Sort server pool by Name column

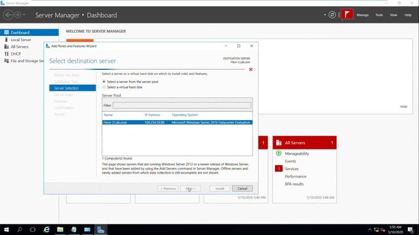click(108, 115)
